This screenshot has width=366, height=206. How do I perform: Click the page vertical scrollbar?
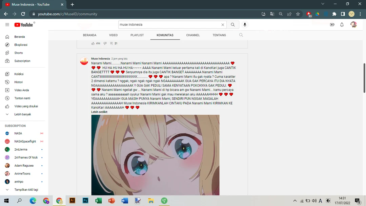[364, 78]
